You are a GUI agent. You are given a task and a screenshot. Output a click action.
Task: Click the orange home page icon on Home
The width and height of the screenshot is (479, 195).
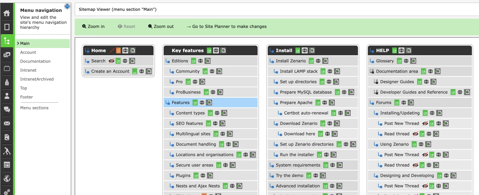pos(118,51)
